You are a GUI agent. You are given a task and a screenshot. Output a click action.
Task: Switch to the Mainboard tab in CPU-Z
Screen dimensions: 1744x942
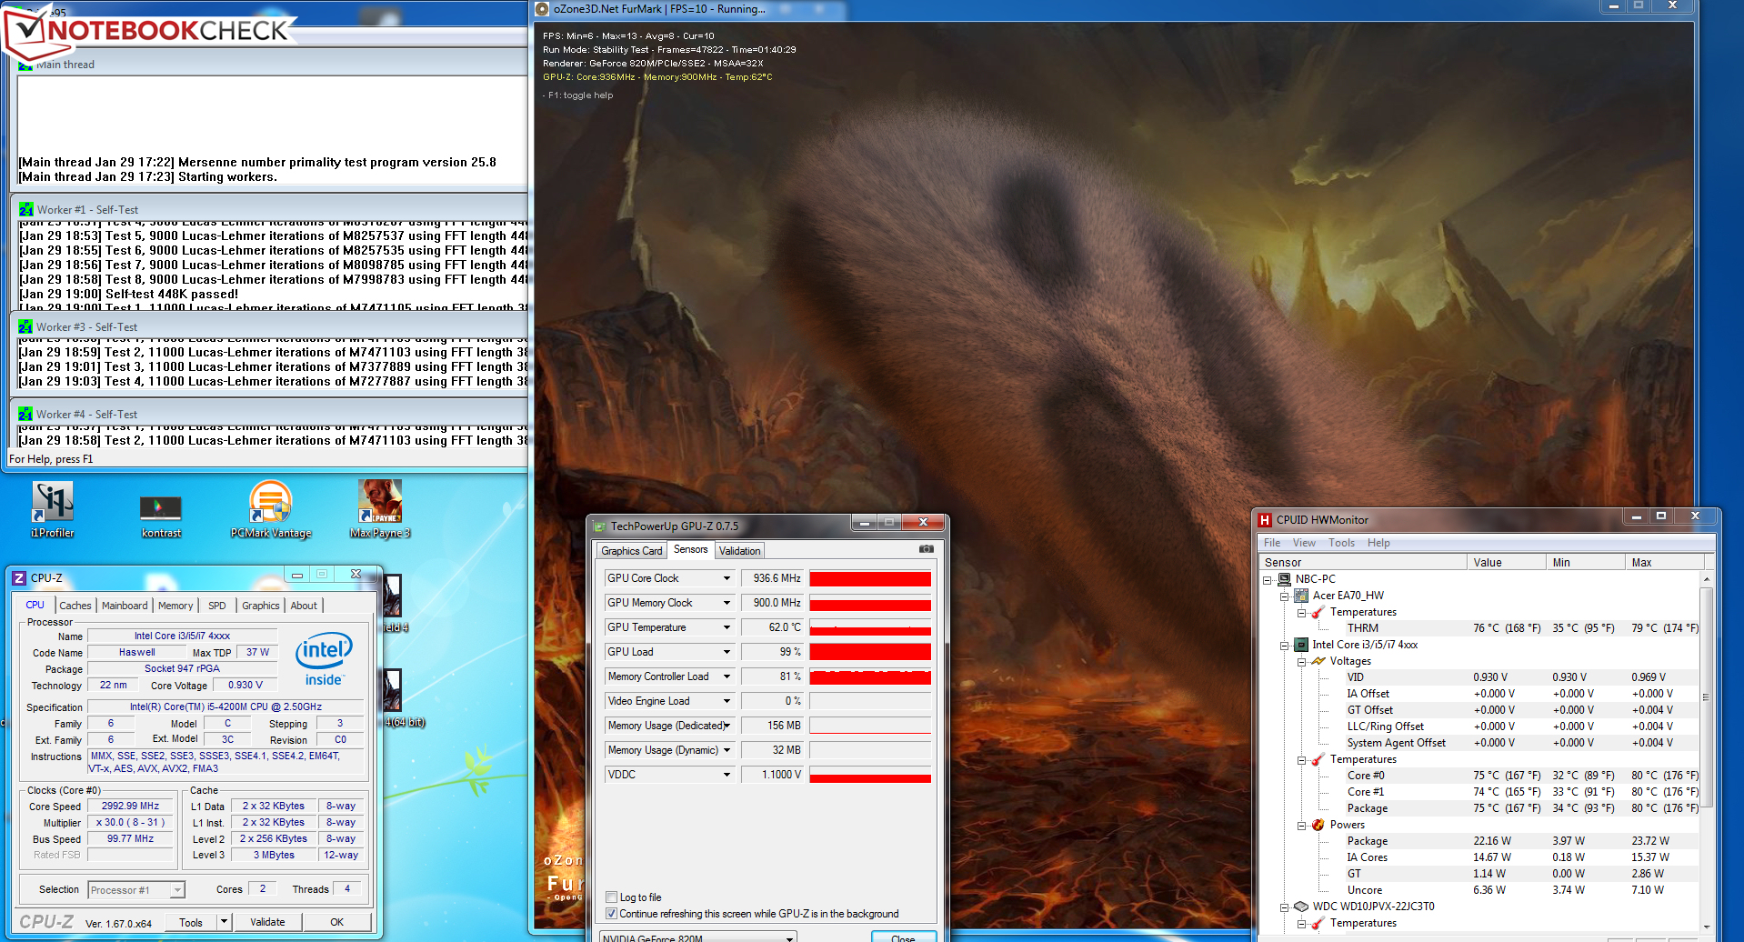[125, 606]
